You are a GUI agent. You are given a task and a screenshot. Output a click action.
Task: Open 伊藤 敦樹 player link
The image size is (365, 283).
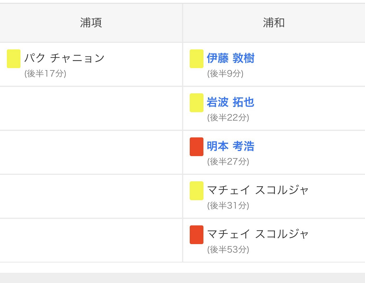[230, 58]
